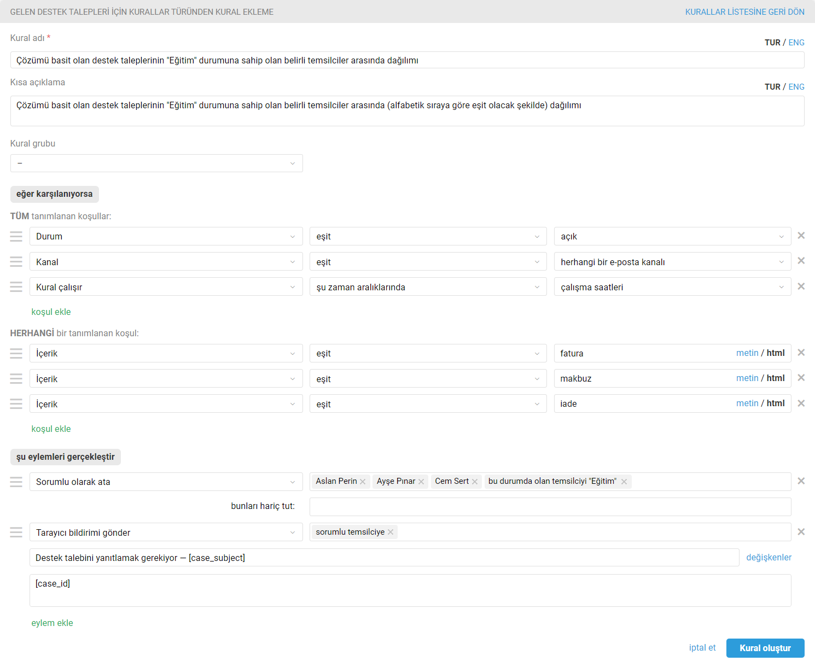Open the 'değişkenler' variables link
The width and height of the screenshot is (815, 667).
(769, 558)
